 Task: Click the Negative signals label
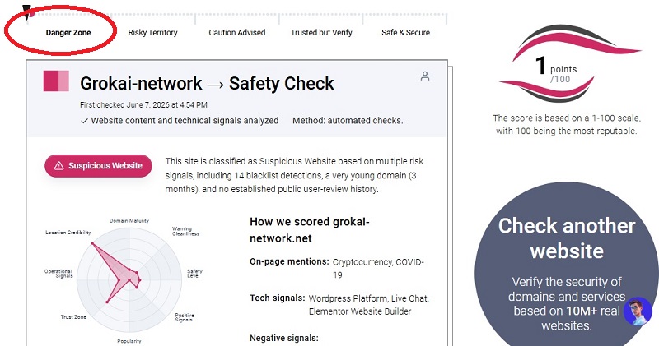(284, 338)
